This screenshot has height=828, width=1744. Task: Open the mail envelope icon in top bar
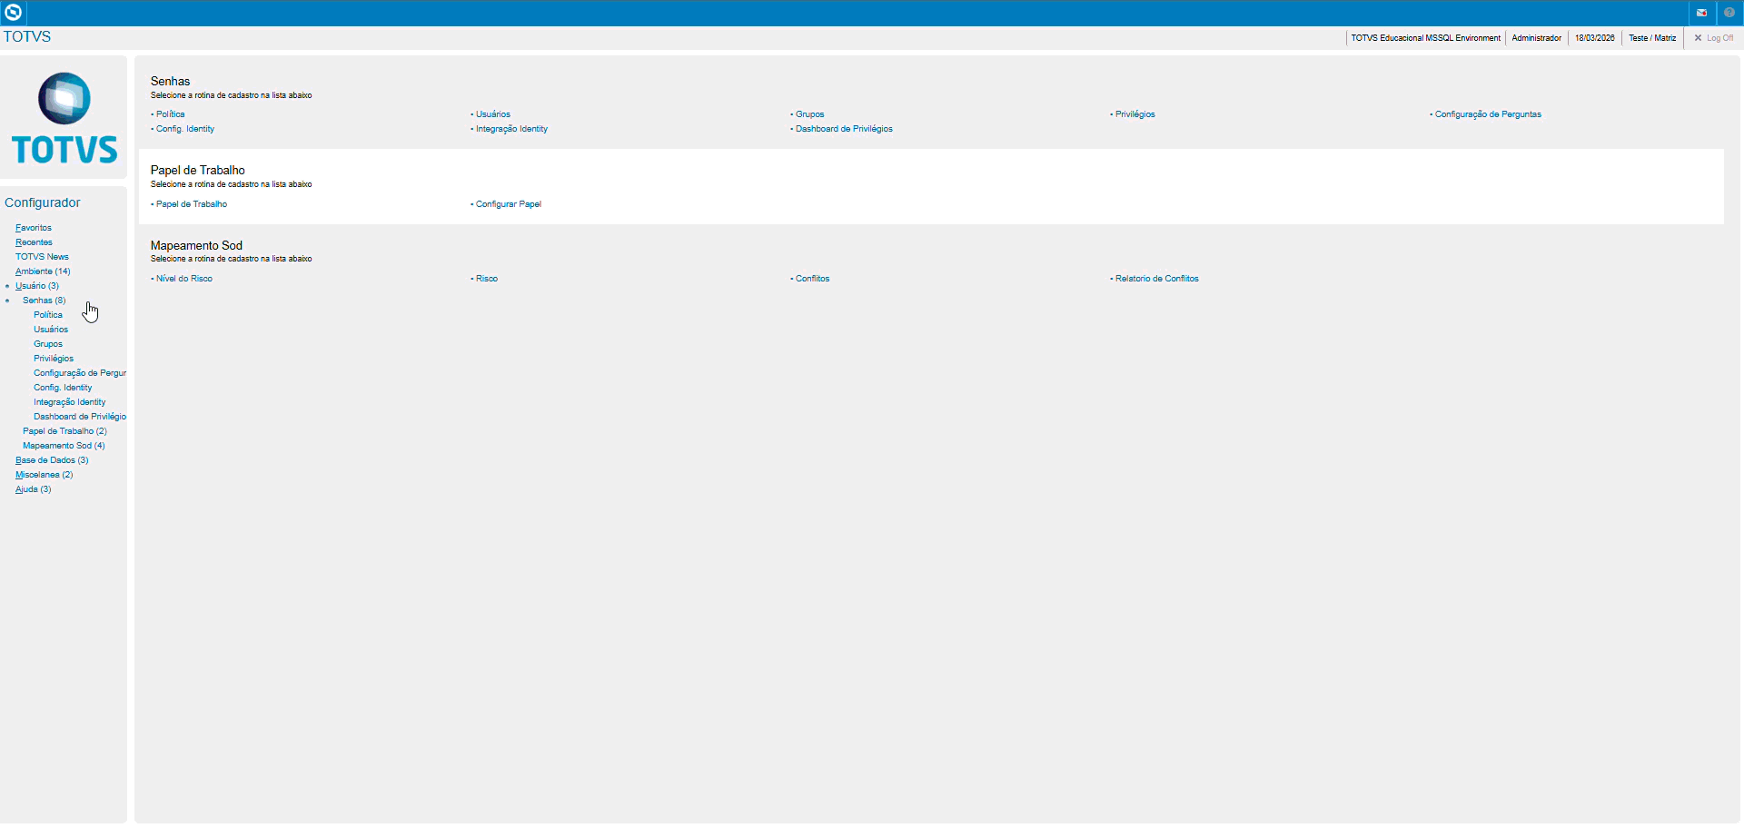tap(1701, 13)
